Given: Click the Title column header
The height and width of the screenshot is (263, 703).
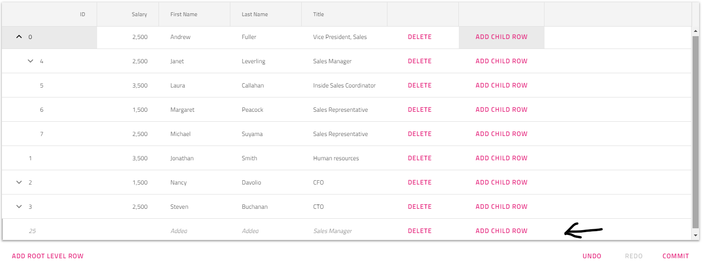Looking at the screenshot, I should pos(318,14).
